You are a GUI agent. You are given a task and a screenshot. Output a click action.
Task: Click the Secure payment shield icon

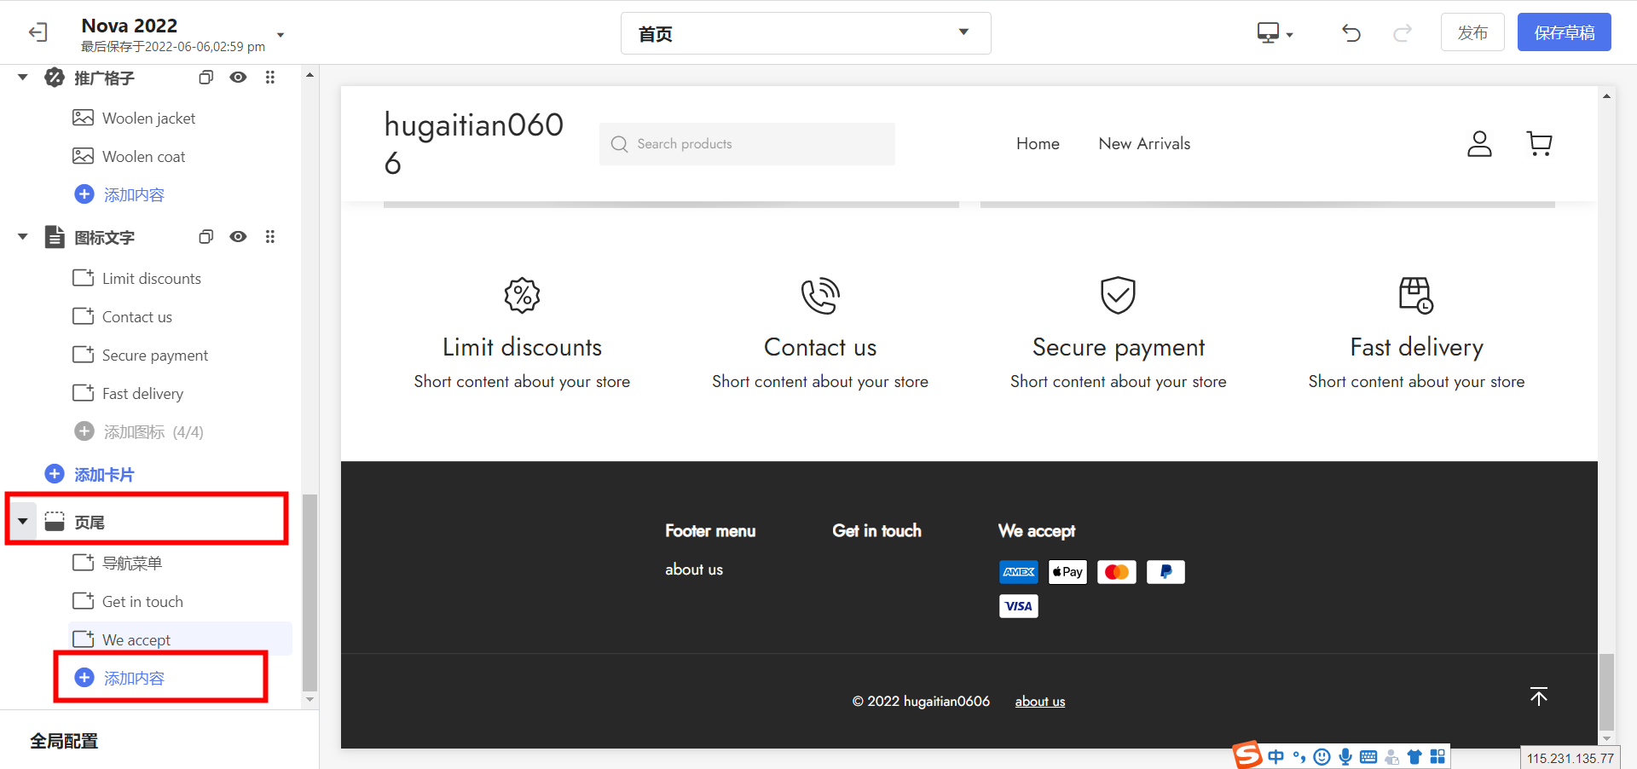pos(1118,296)
